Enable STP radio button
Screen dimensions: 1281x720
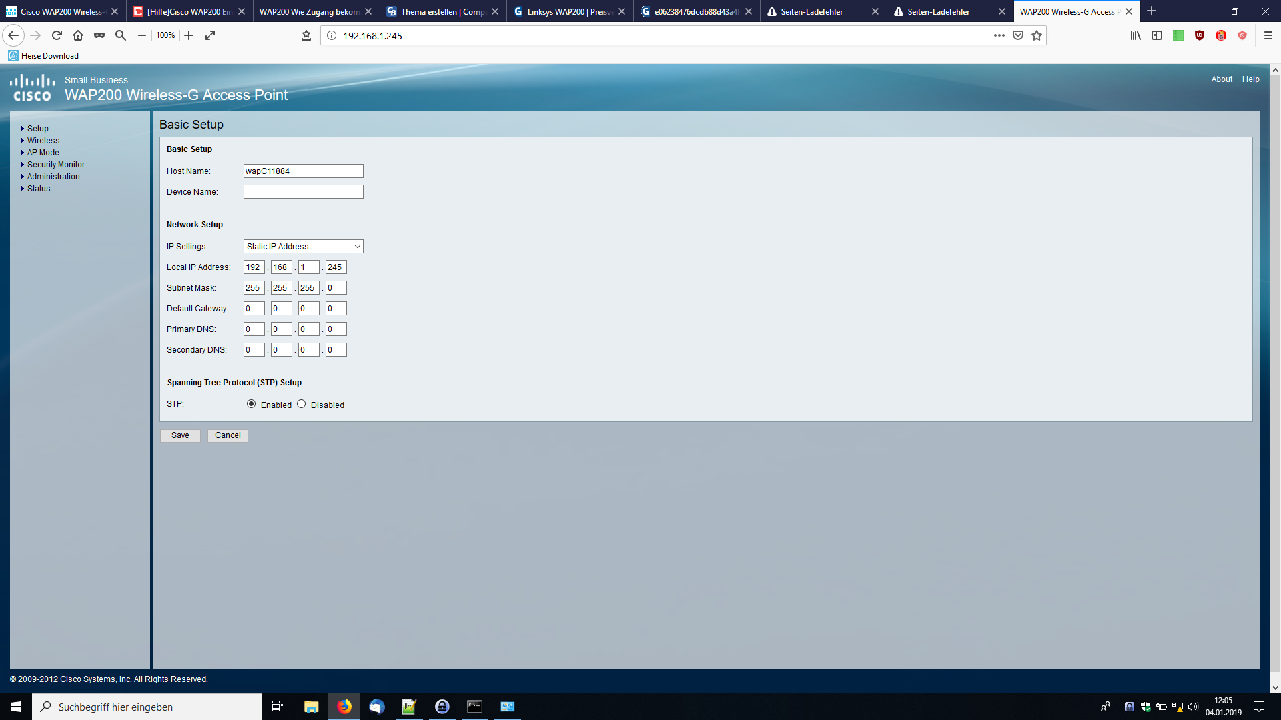252,404
